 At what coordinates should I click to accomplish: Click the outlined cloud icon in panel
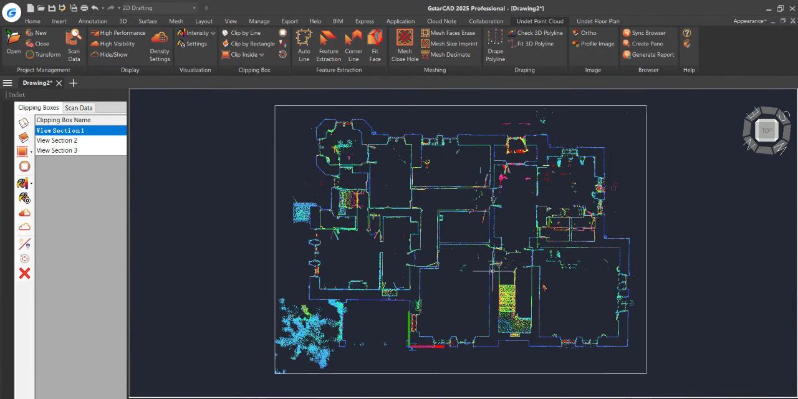[x=24, y=227]
